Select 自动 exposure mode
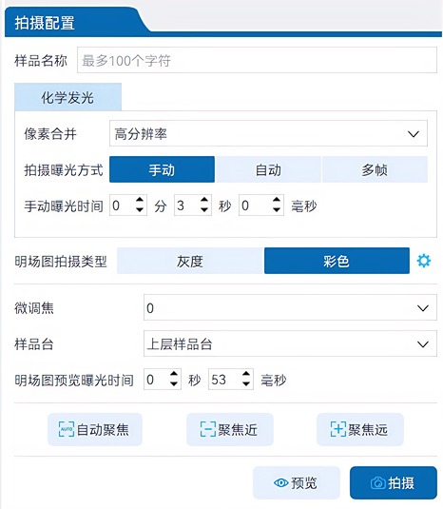The width and height of the screenshot is (443, 509). coord(268,169)
